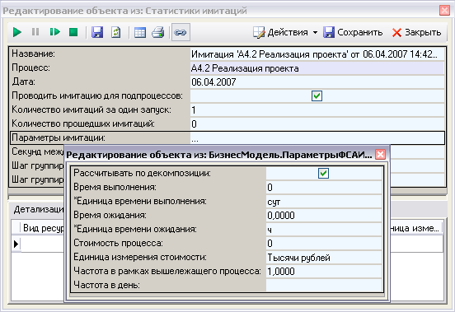Toggle the chain link icon button
The width and height of the screenshot is (455, 312).
pyautogui.click(x=181, y=32)
